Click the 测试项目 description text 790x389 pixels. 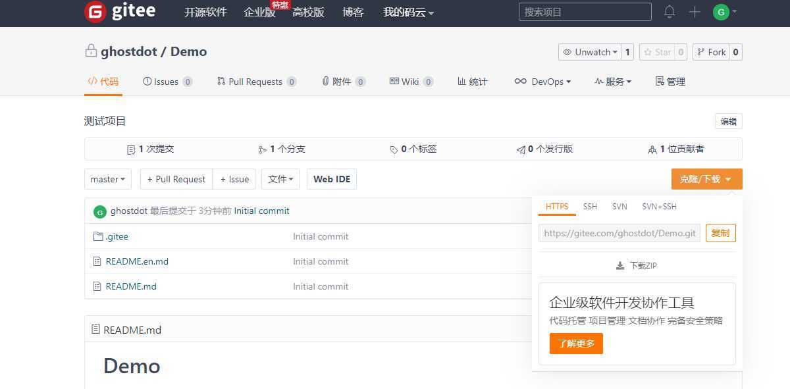tap(105, 121)
